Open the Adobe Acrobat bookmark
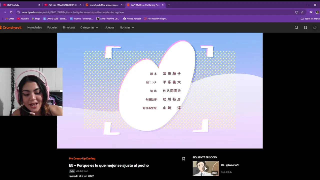This screenshot has width=320, height=180. [132, 18]
